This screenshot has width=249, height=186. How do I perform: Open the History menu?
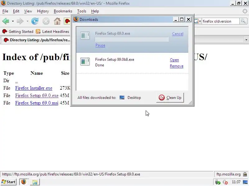(x=43, y=11)
